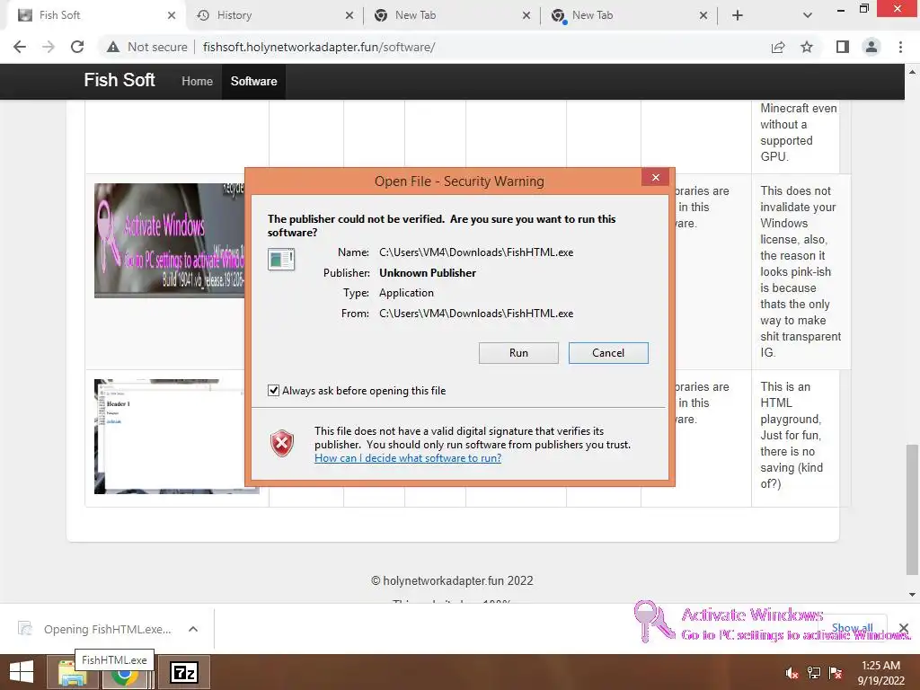The height and width of the screenshot is (690, 920).
Task: Click the Activate Windows pink thumbnail
Action: 170,240
